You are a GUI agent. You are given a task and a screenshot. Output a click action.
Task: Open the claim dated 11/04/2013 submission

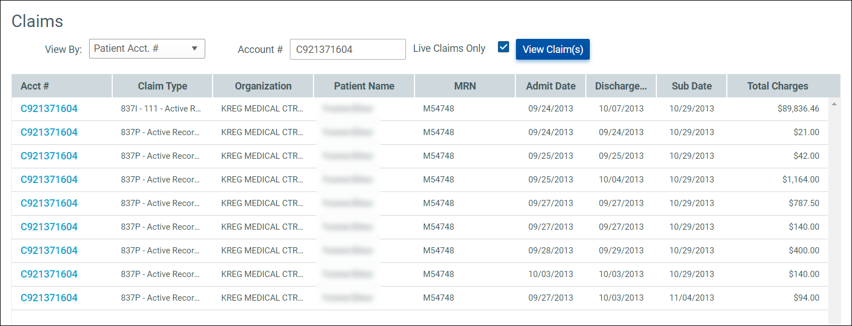point(49,297)
